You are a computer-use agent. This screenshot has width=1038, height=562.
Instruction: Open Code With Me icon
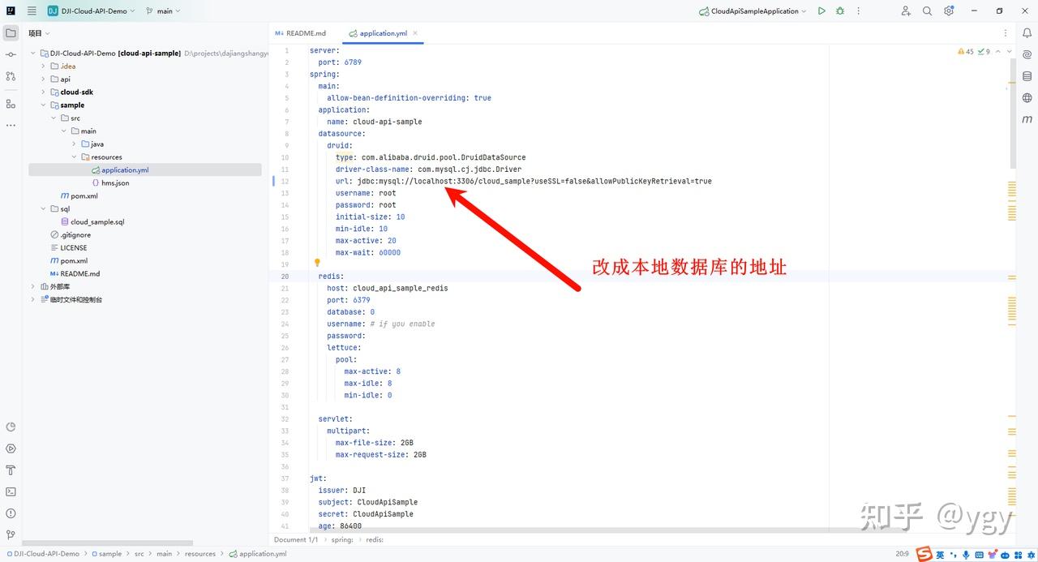pos(906,11)
